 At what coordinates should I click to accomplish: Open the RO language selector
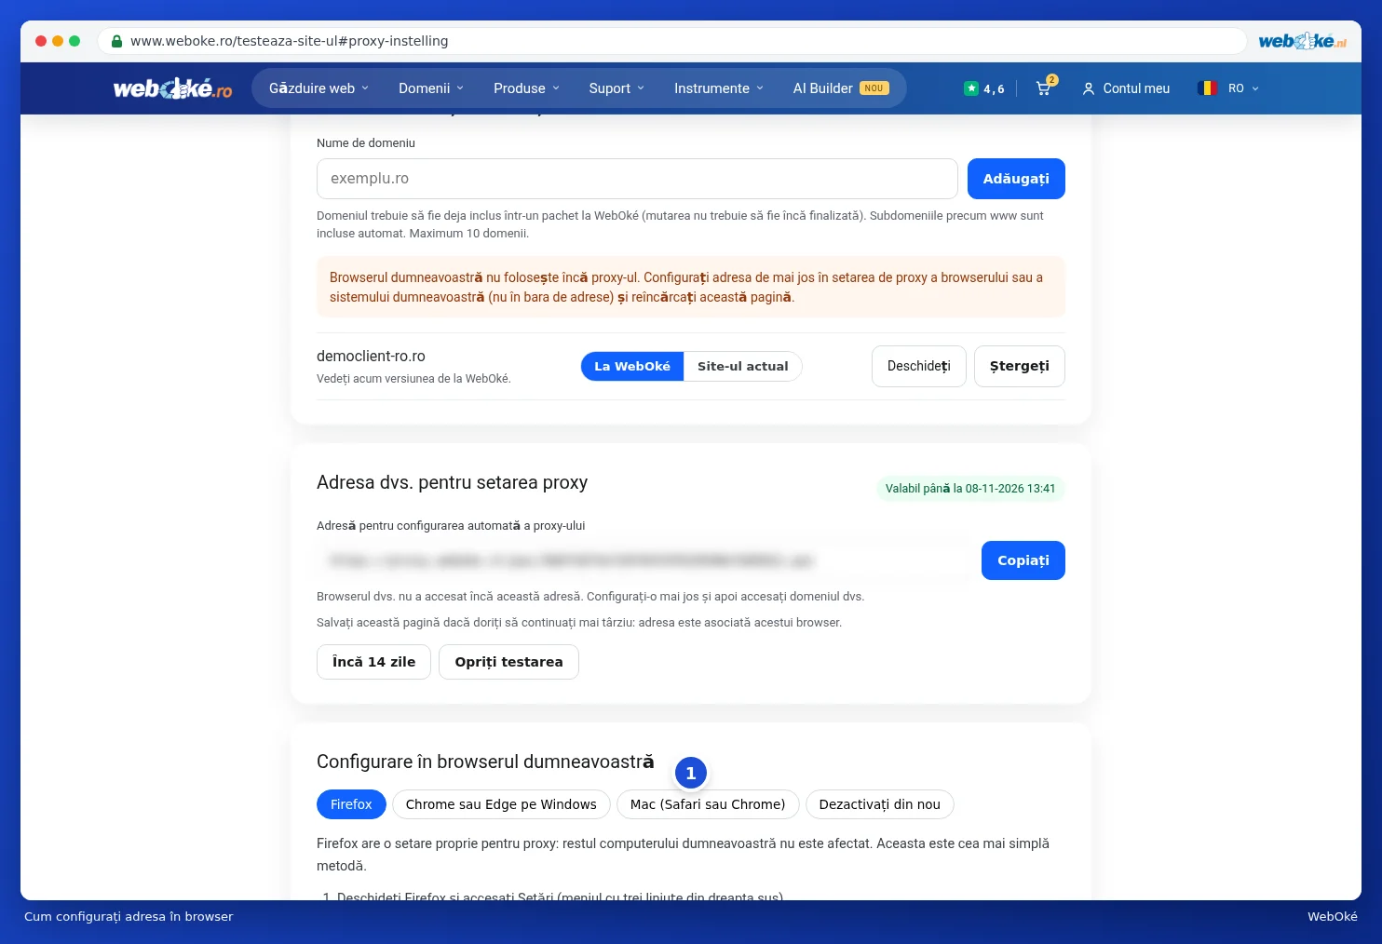pyautogui.click(x=1228, y=88)
